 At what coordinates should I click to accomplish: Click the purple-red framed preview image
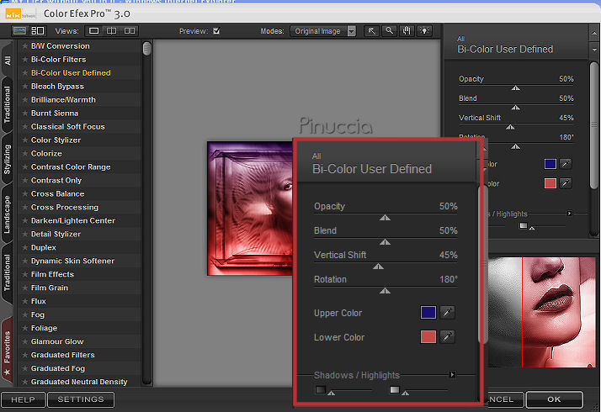(250, 209)
